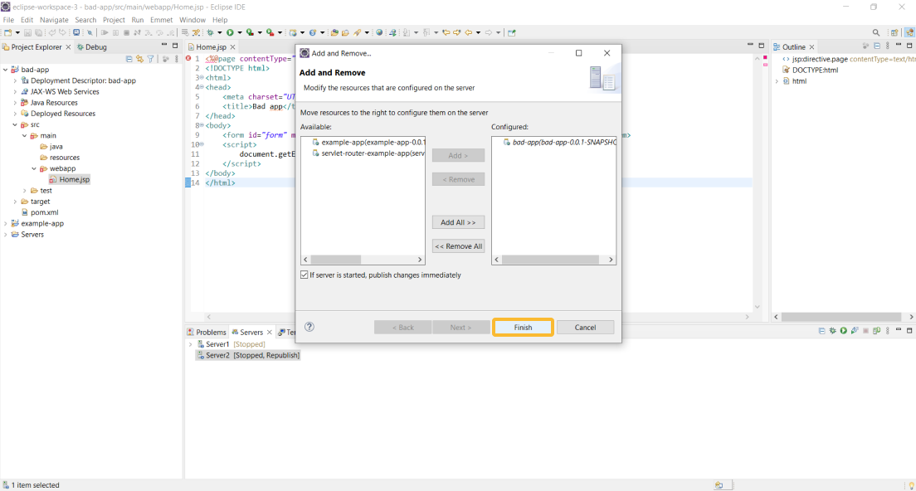Image resolution: width=916 pixels, height=491 pixels.
Task: Open the Window menu
Action: (x=192, y=20)
